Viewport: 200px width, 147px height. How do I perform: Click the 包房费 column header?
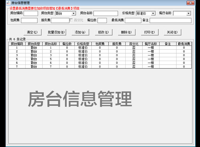100,44
